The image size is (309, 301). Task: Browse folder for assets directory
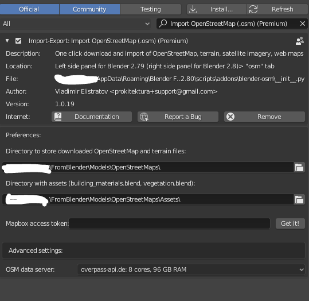[299, 199]
